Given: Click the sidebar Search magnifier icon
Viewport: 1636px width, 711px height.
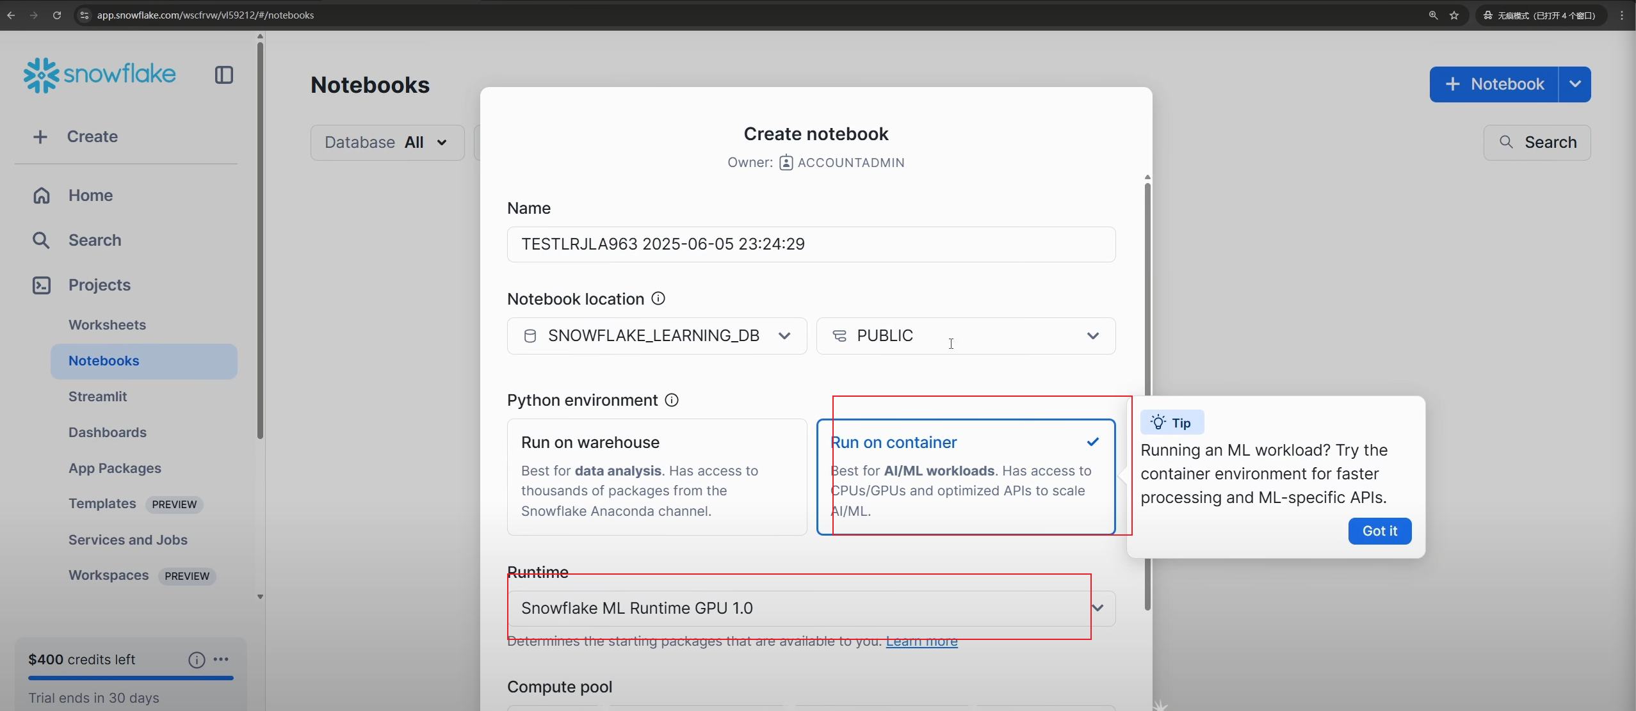Looking at the screenshot, I should coord(42,240).
